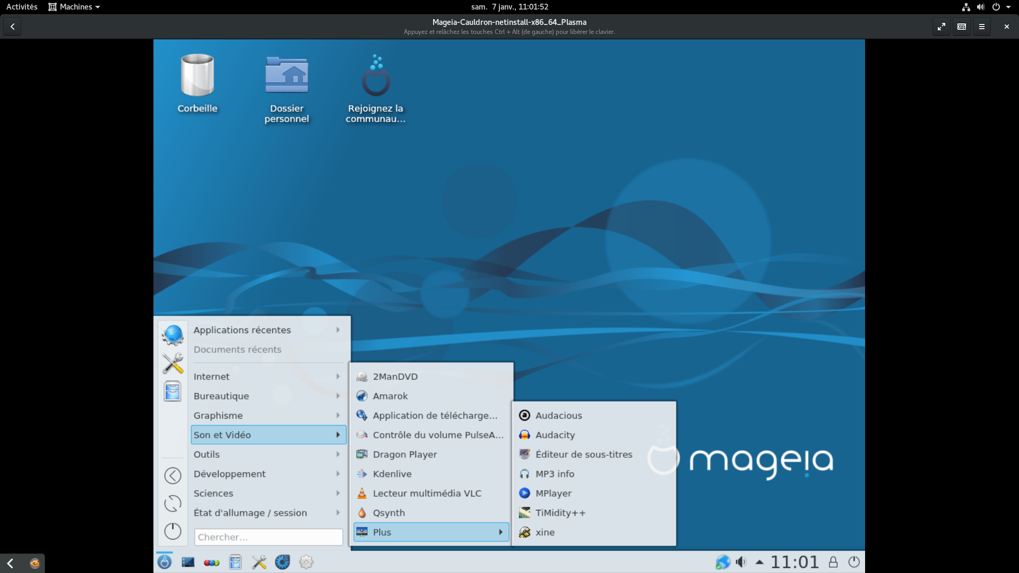Open the Machines app menu

[74, 7]
